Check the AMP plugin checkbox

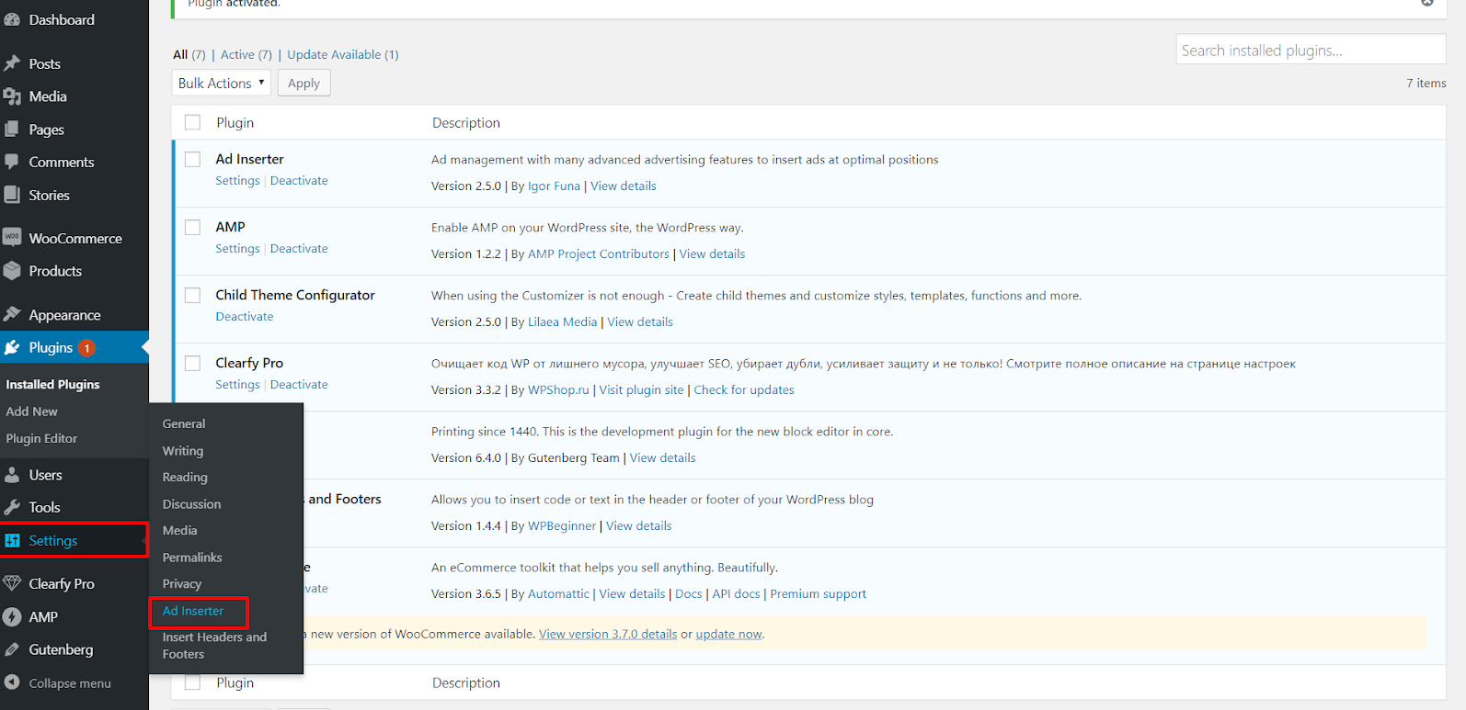192,227
